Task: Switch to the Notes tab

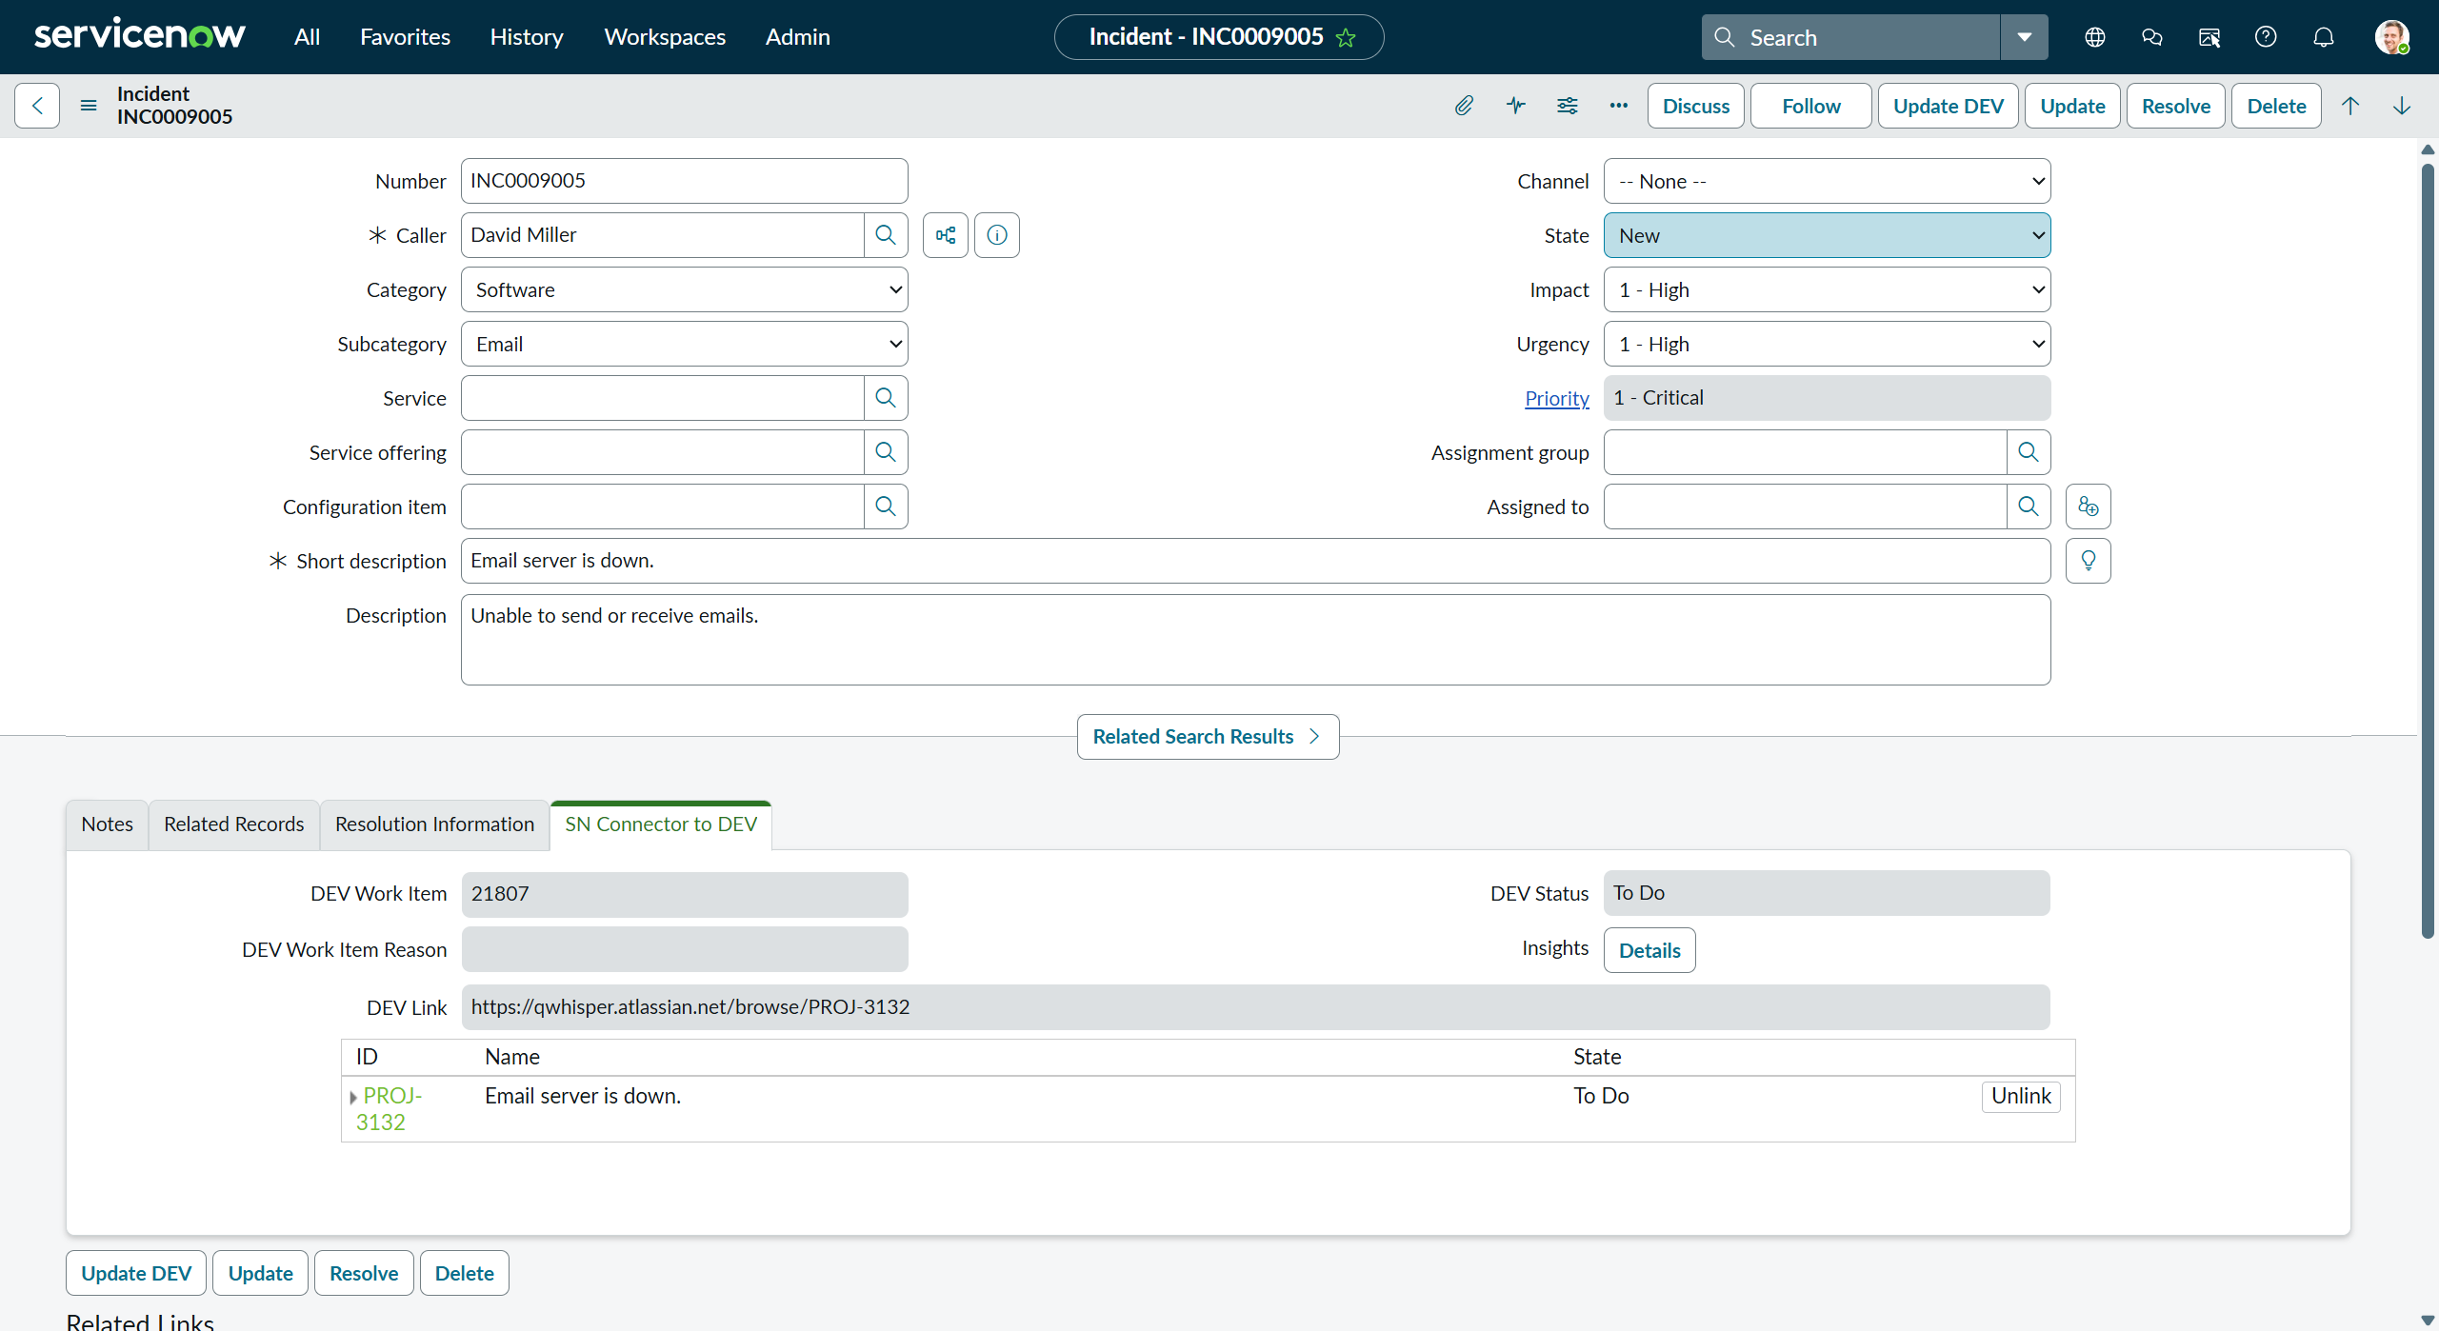Action: [x=107, y=824]
